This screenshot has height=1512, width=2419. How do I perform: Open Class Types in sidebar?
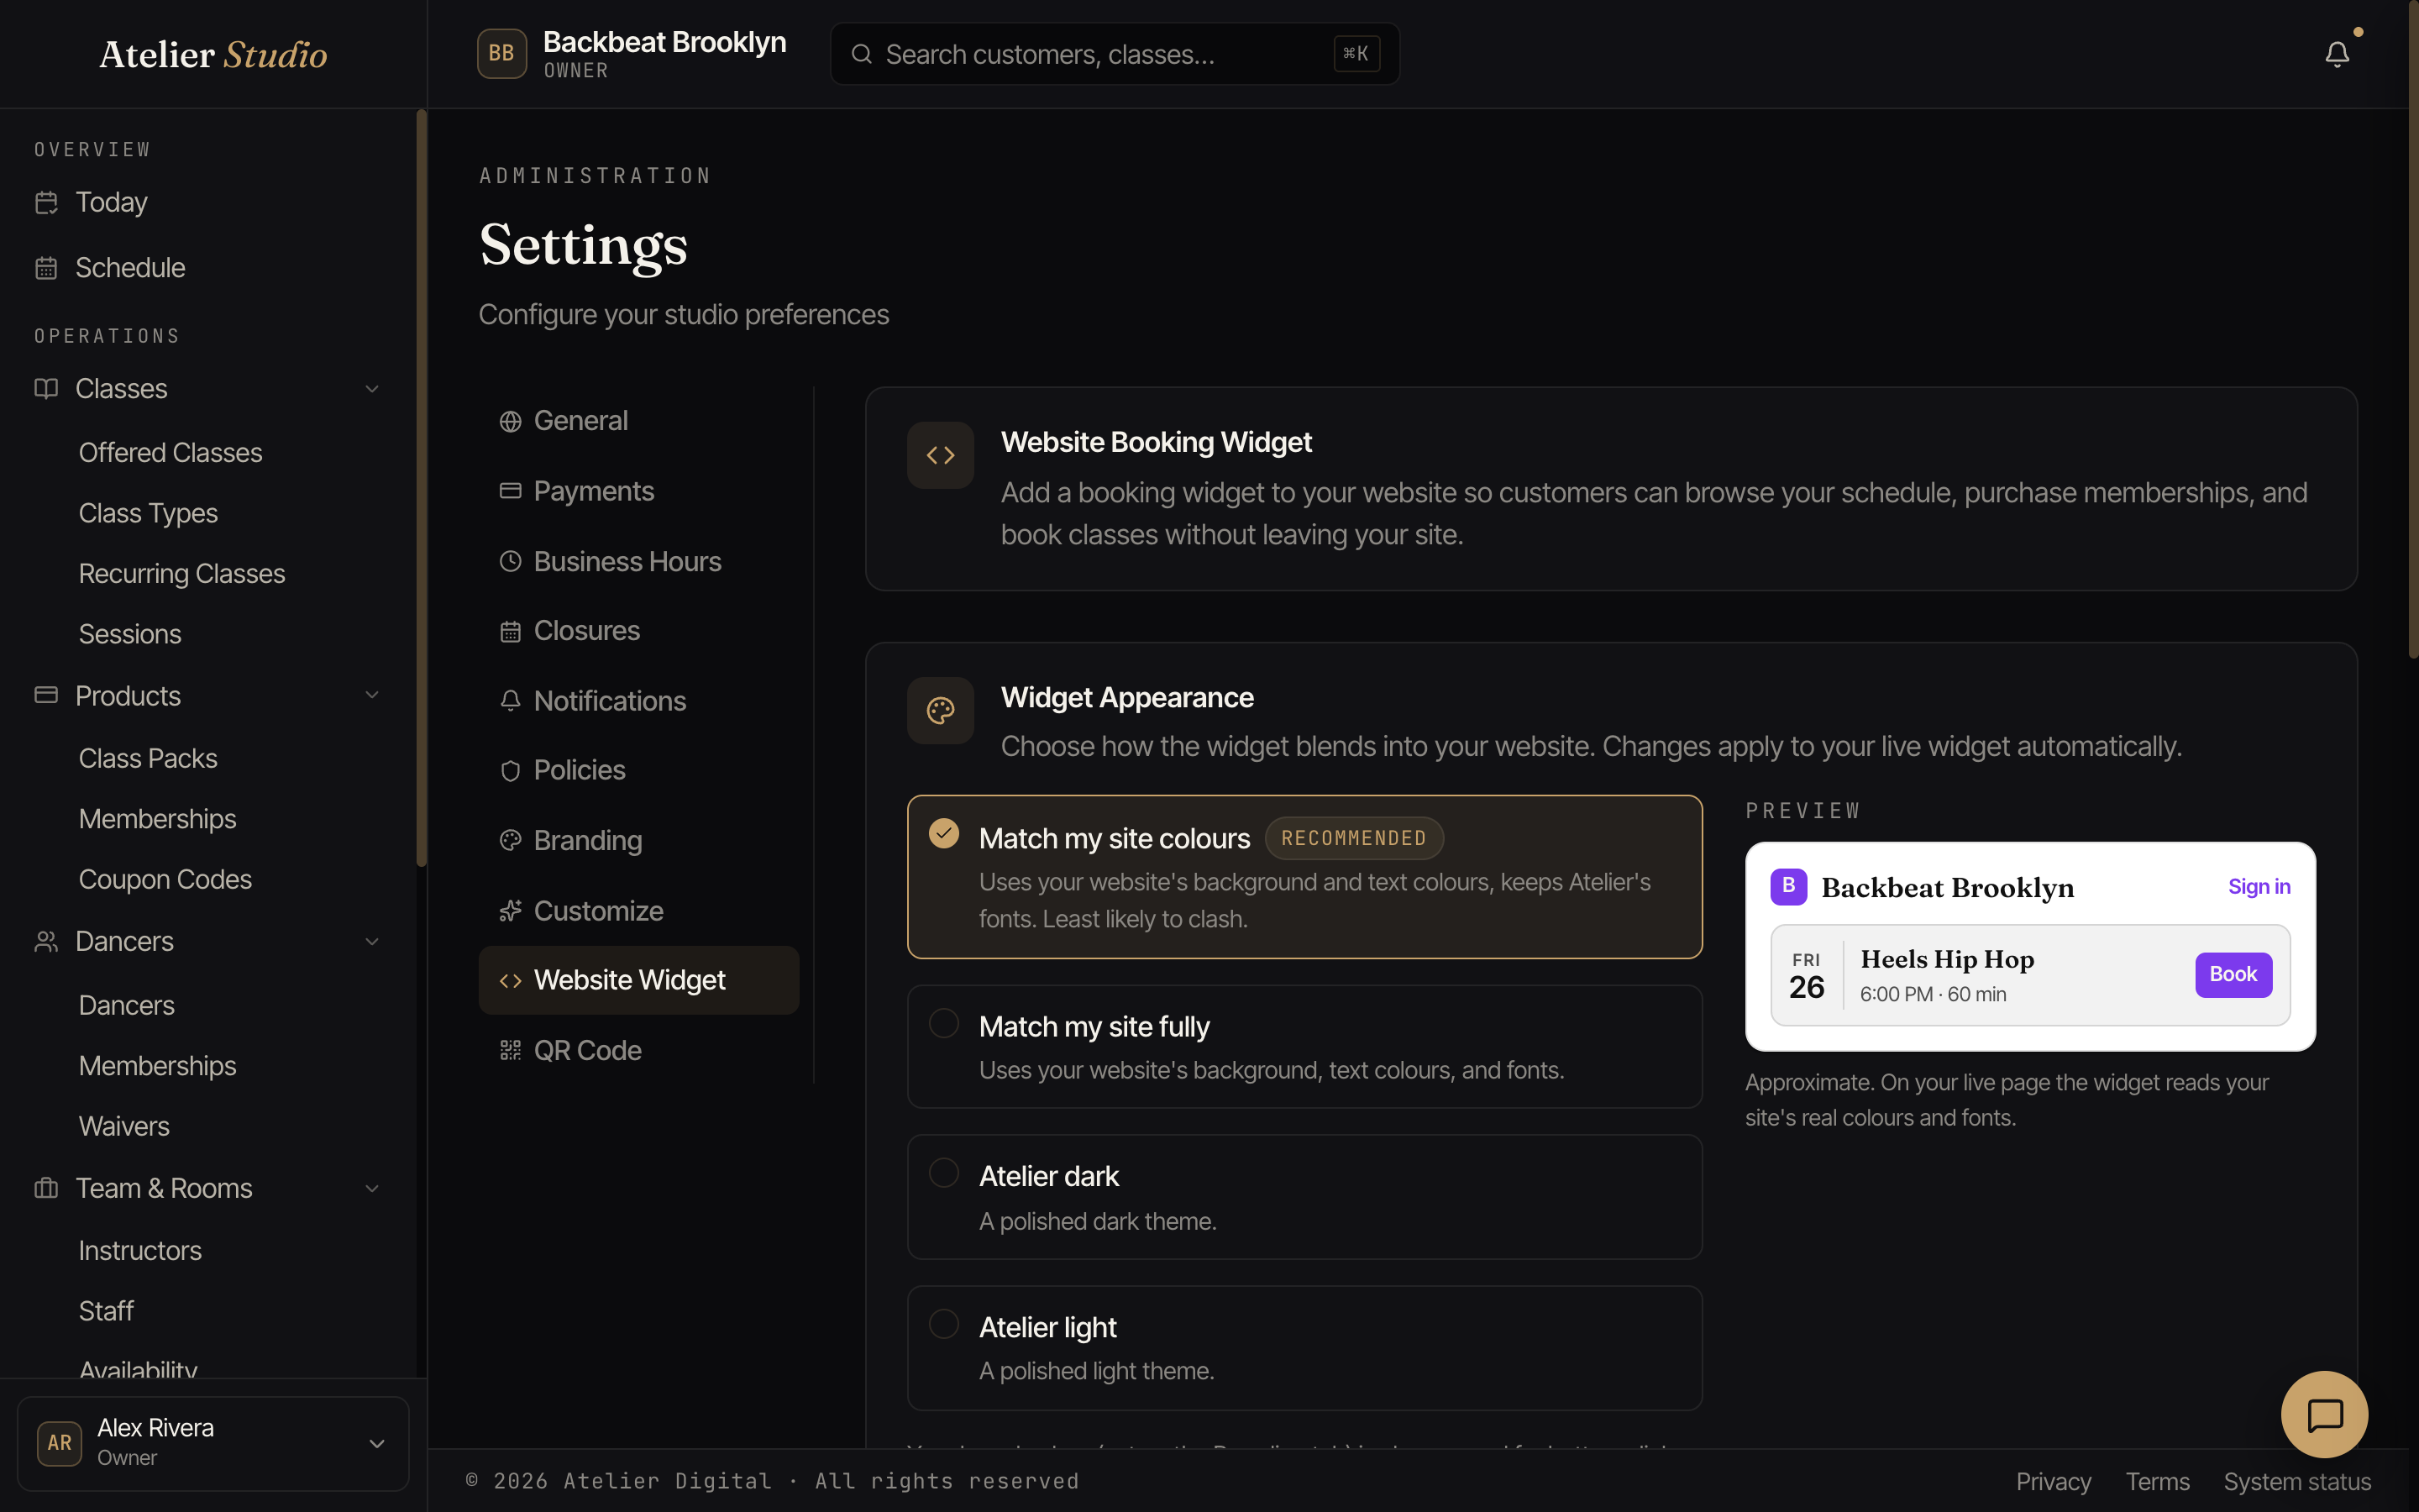[148, 514]
